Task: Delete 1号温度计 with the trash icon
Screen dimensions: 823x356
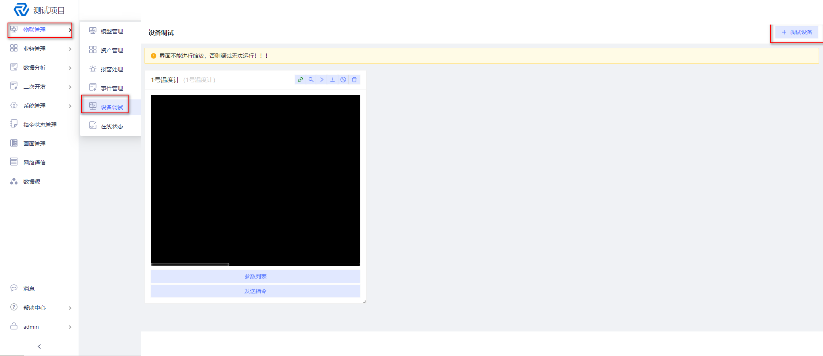Action: click(x=354, y=80)
